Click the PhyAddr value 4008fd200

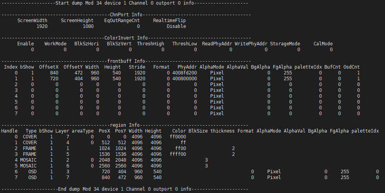coord(185,73)
